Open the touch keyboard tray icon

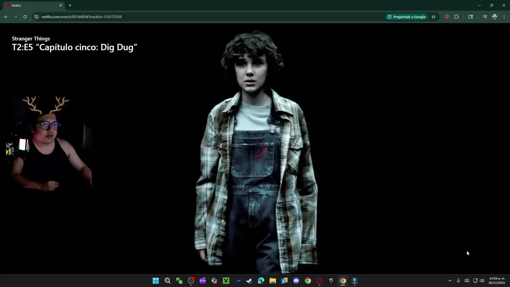tap(467, 281)
